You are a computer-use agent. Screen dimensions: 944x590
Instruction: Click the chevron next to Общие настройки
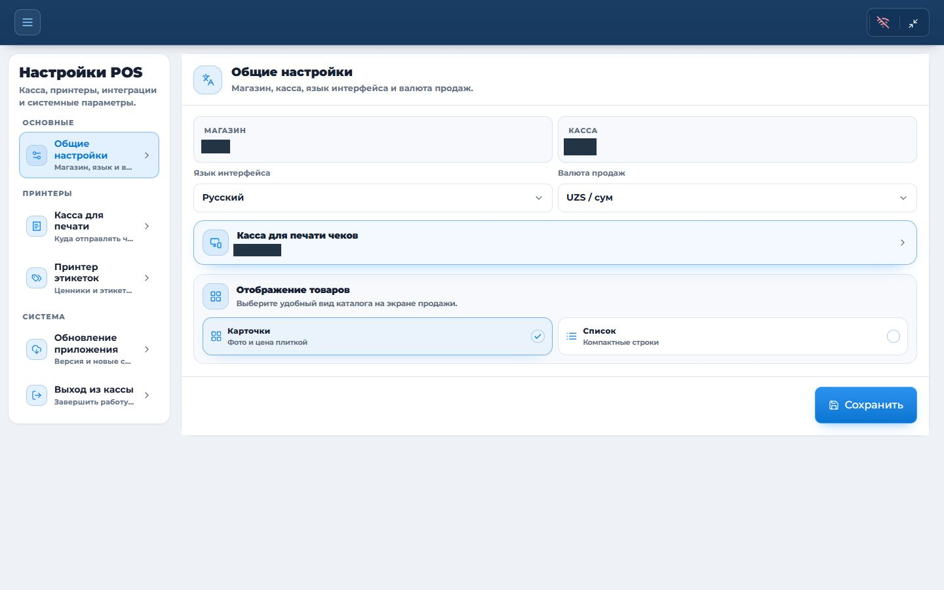click(147, 155)
